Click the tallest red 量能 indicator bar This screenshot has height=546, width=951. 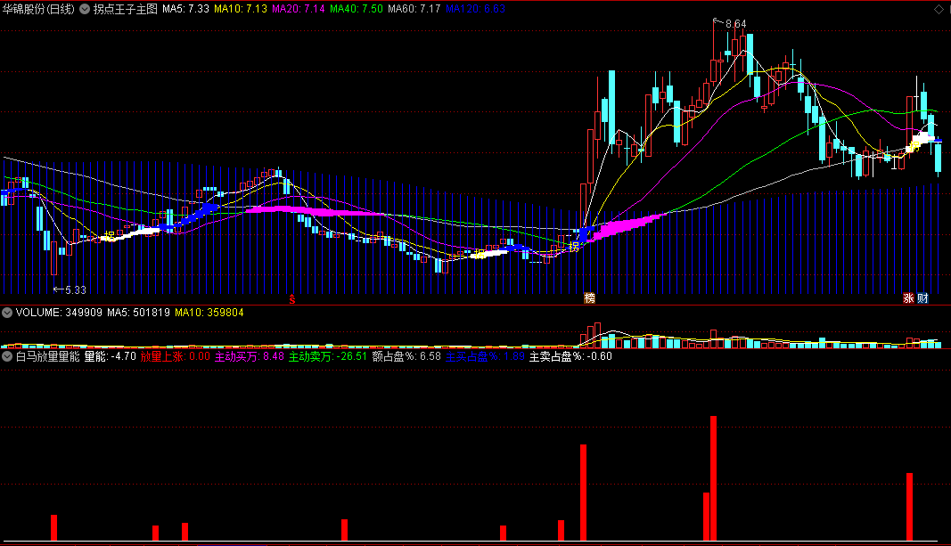point(714,478)
